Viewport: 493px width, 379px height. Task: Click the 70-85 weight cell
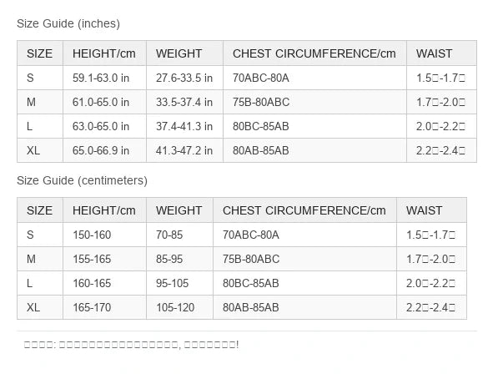(180, 235)
